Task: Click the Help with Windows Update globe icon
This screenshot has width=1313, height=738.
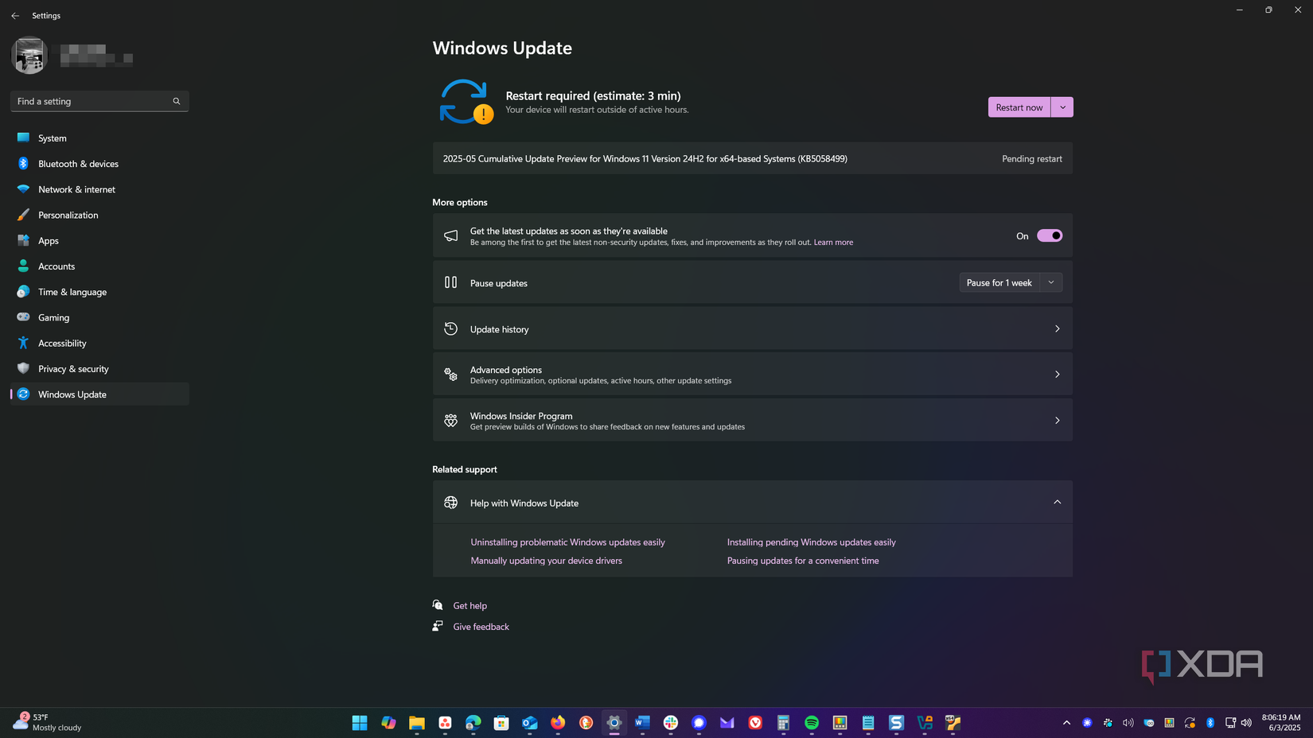Action: pyautogui.click(x=450, y=503)
